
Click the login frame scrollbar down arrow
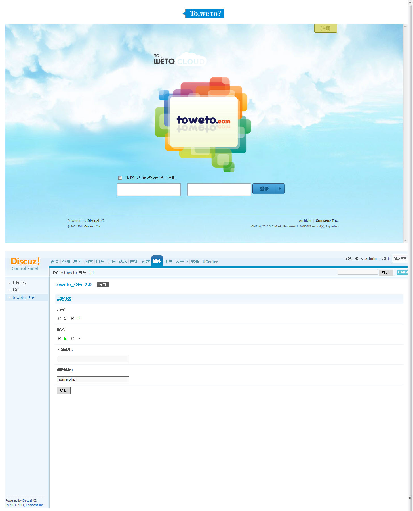(405, 240)
